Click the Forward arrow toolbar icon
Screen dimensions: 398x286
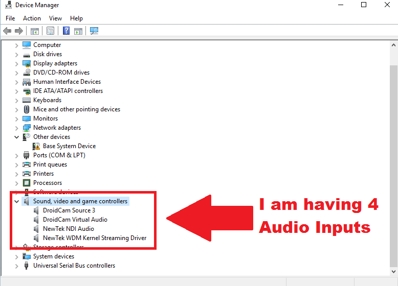click(19, 31)
